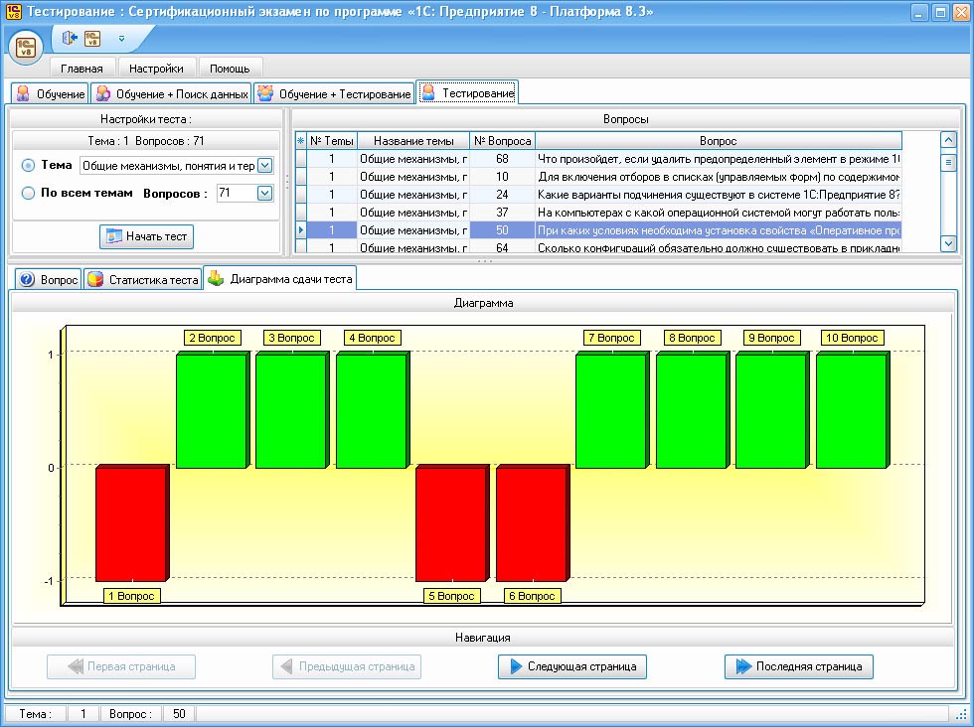Expand the Вопросов count dropdown arrow
Viewport: 974px width, 727px height.
tap(264, 193)
